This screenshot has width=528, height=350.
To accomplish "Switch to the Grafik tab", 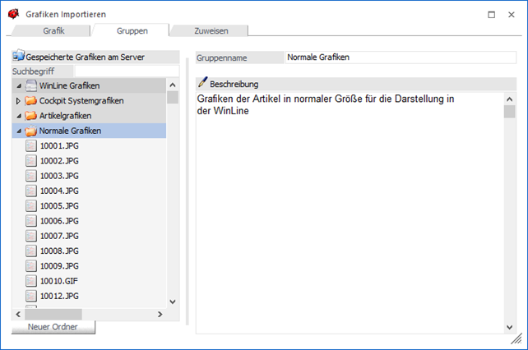I will (x=53, y=30).
